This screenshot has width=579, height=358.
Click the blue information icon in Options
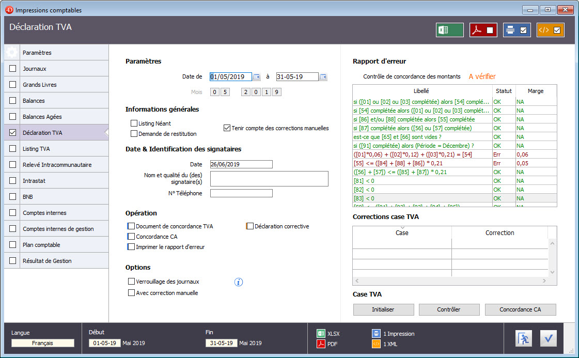[239, 282]
